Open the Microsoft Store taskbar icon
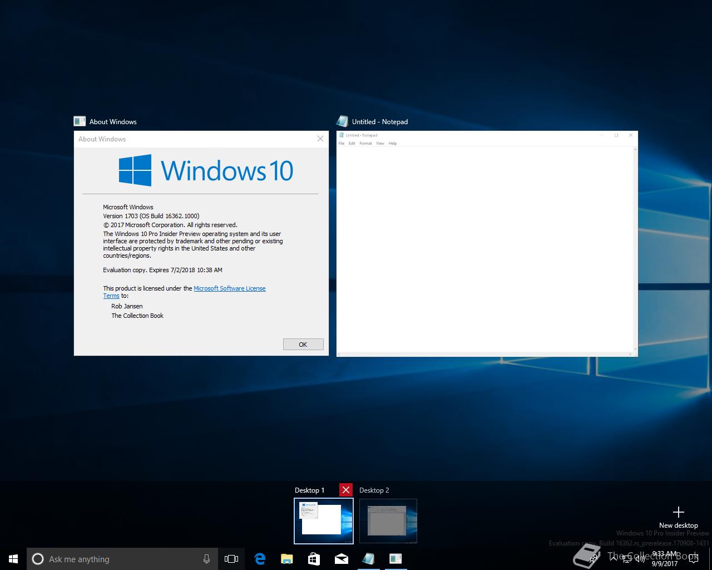This screenshot has height=570, width=712. tap(314, 559)
